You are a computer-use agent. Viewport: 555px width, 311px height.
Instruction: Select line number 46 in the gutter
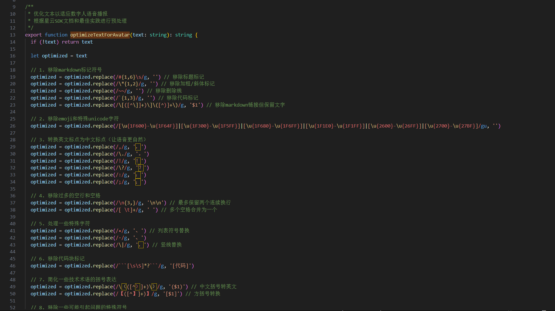tap(13, 266)
